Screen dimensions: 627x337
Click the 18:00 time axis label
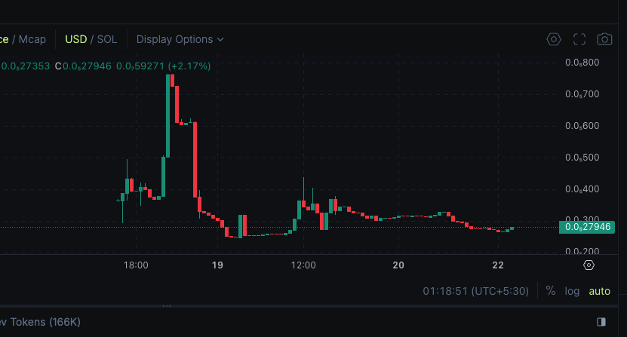coord(136,265)
